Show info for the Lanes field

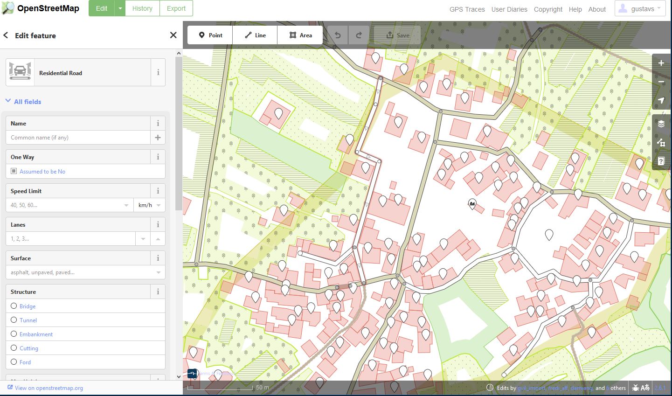point(158,224)
